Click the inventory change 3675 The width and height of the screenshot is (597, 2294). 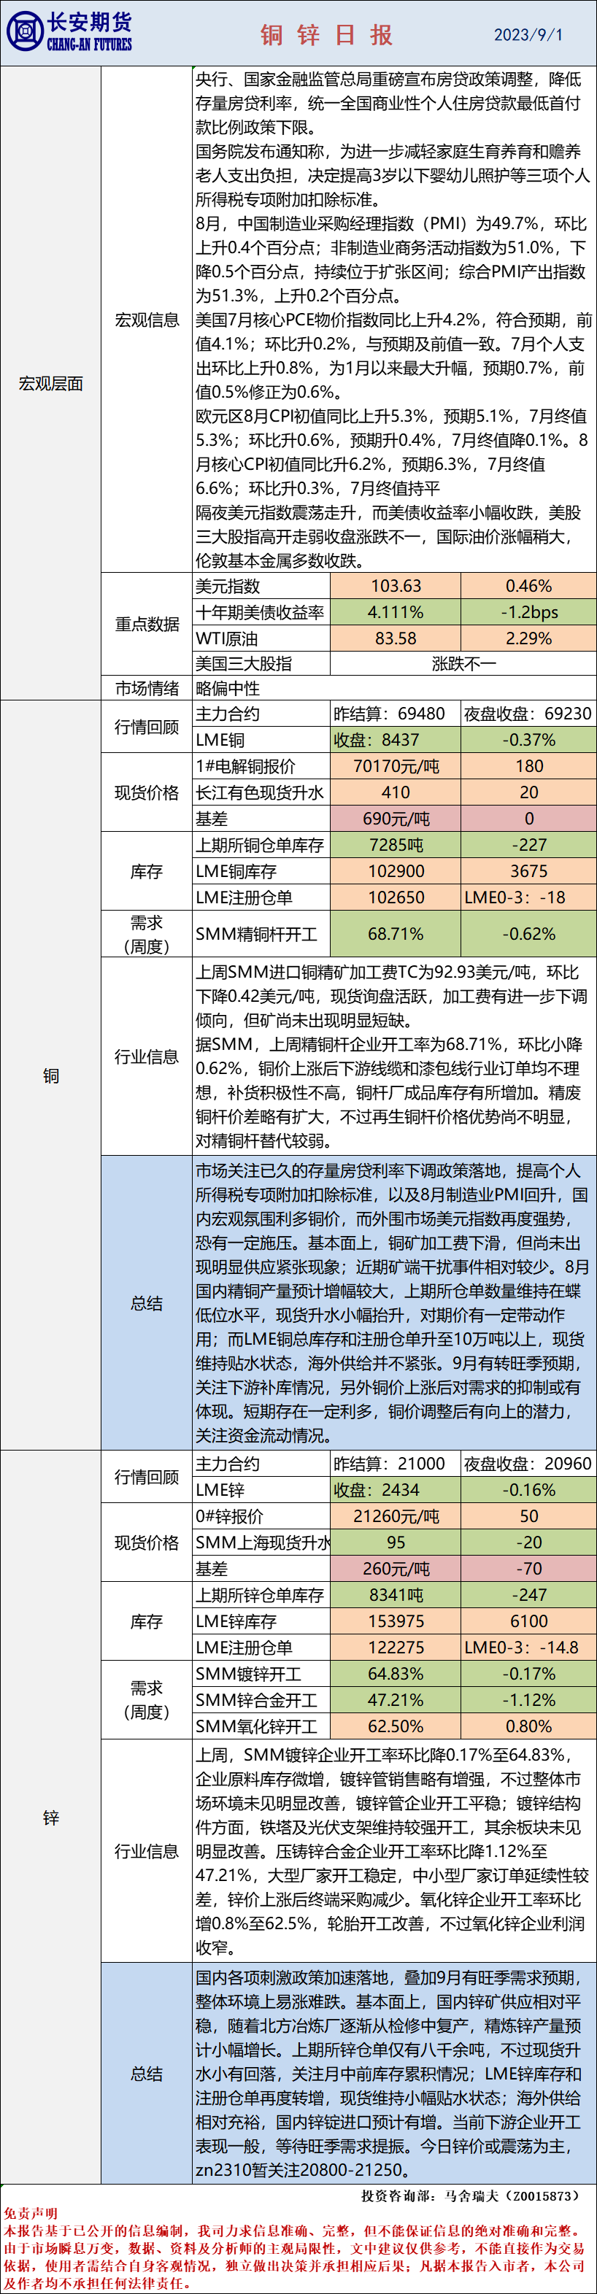pyautogui.click(x=529, y=872)
